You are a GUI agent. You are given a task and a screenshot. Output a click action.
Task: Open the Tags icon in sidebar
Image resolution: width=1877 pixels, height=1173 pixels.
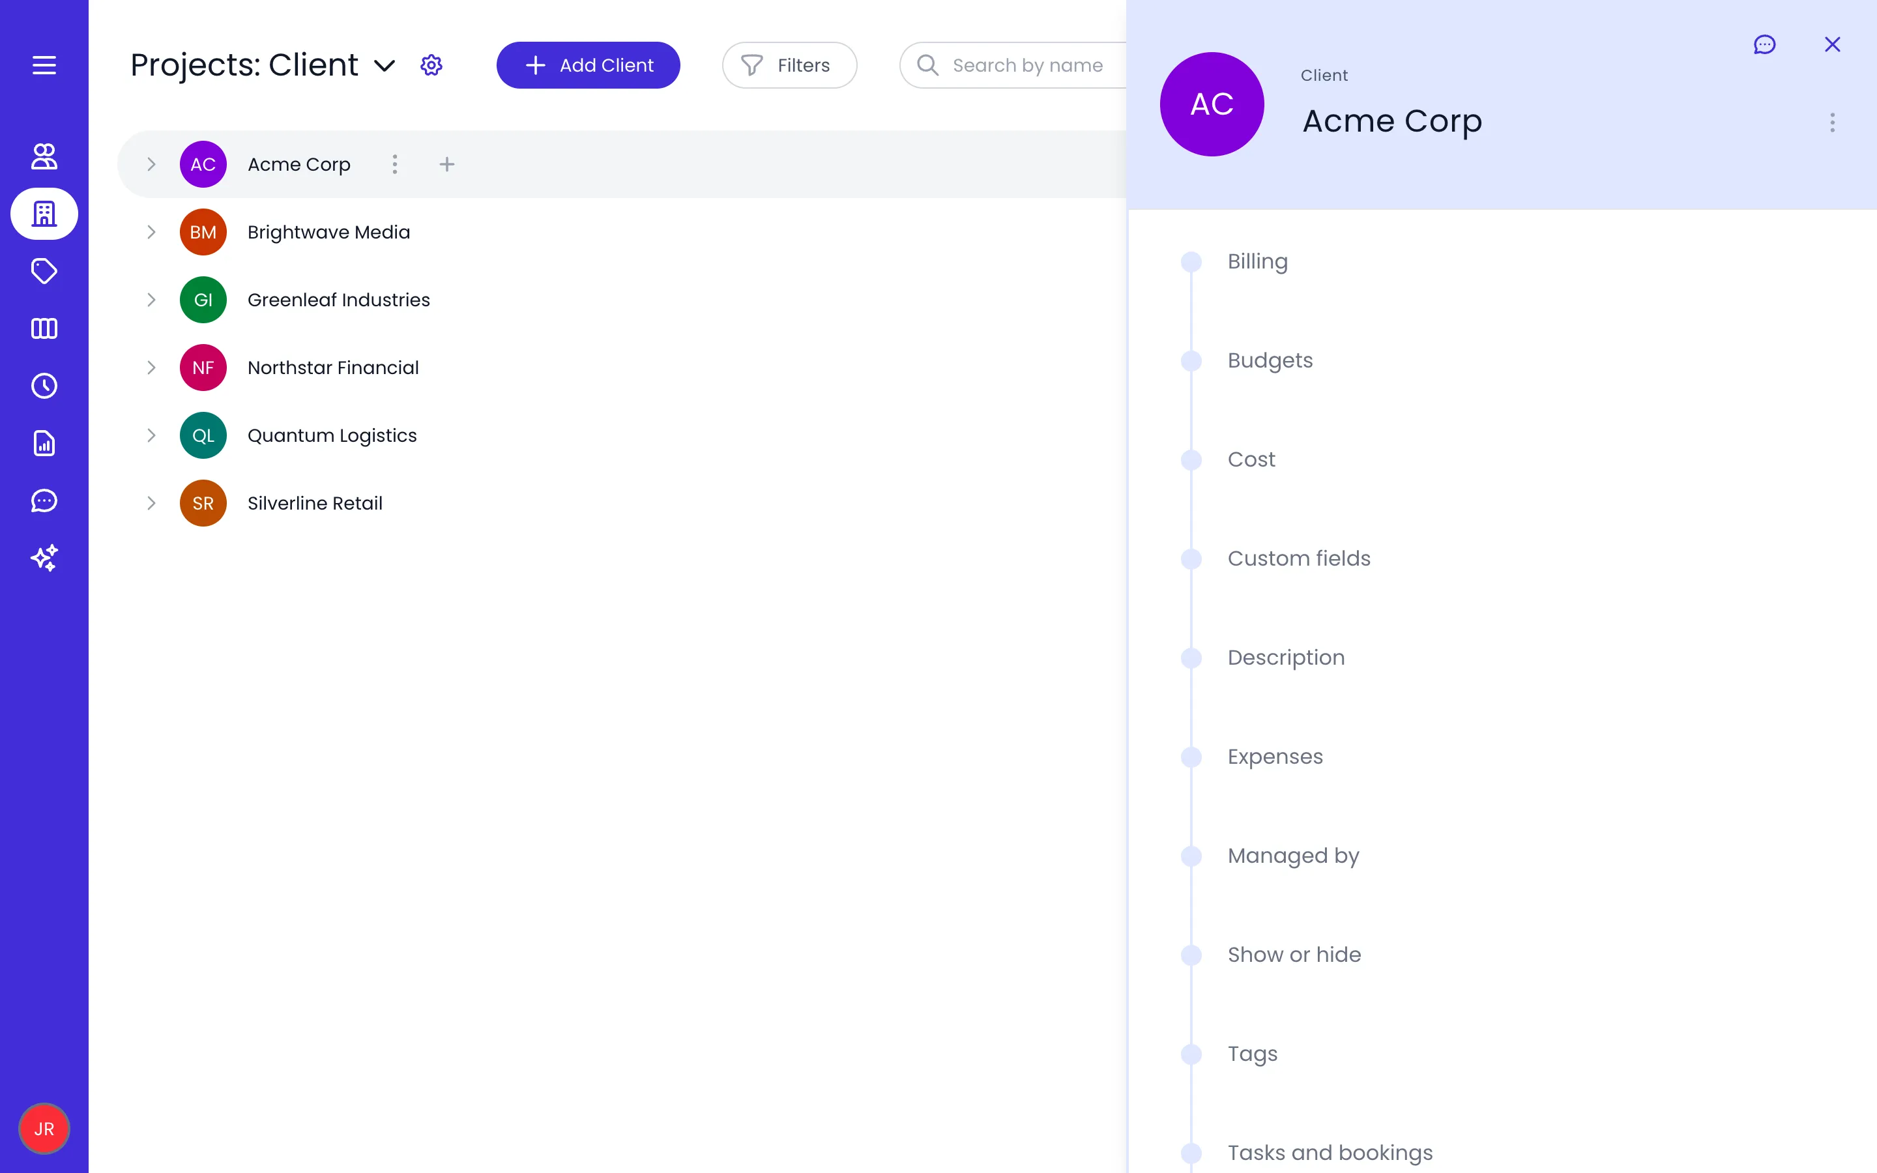pyautogui.click(x=44, y=270)
